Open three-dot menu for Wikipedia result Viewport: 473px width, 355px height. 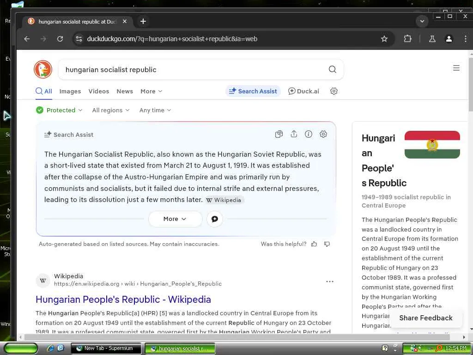tap(330, 282)
